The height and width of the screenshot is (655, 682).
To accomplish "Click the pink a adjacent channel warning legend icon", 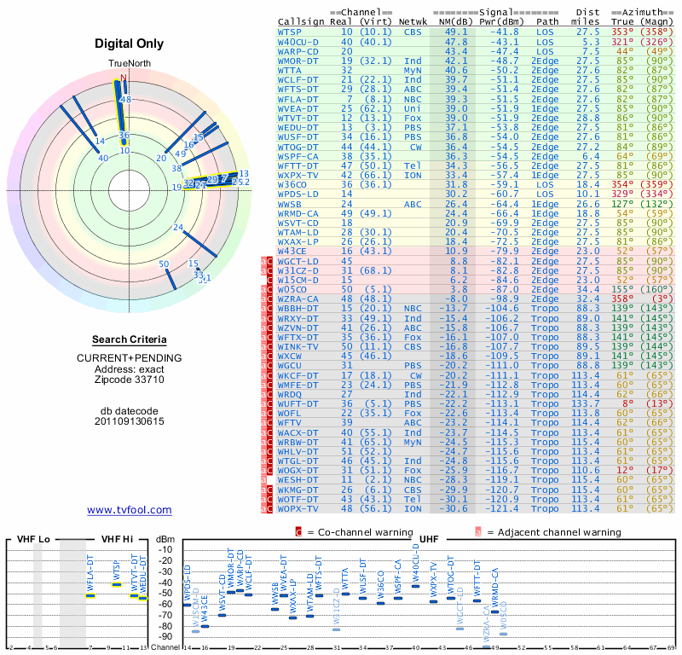I will coord(478,532).
